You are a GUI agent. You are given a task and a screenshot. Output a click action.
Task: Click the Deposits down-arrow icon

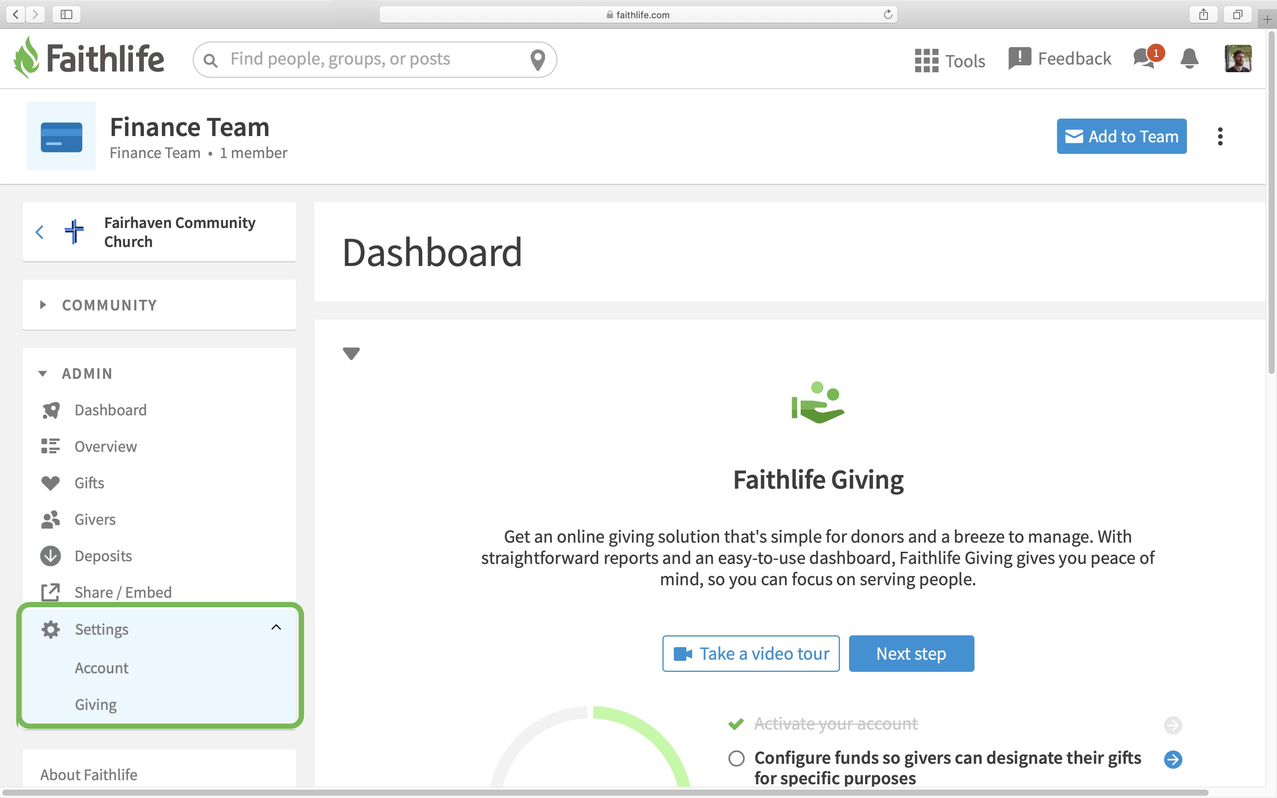pos(51,556)
